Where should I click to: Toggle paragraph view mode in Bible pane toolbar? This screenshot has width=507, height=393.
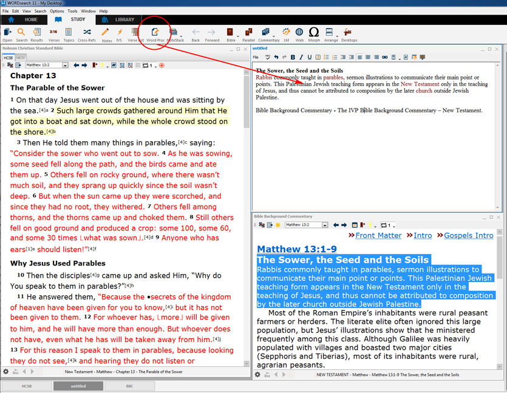point(122,65)
